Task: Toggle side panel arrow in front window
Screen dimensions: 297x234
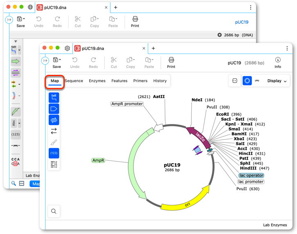Action: [45, 61]
